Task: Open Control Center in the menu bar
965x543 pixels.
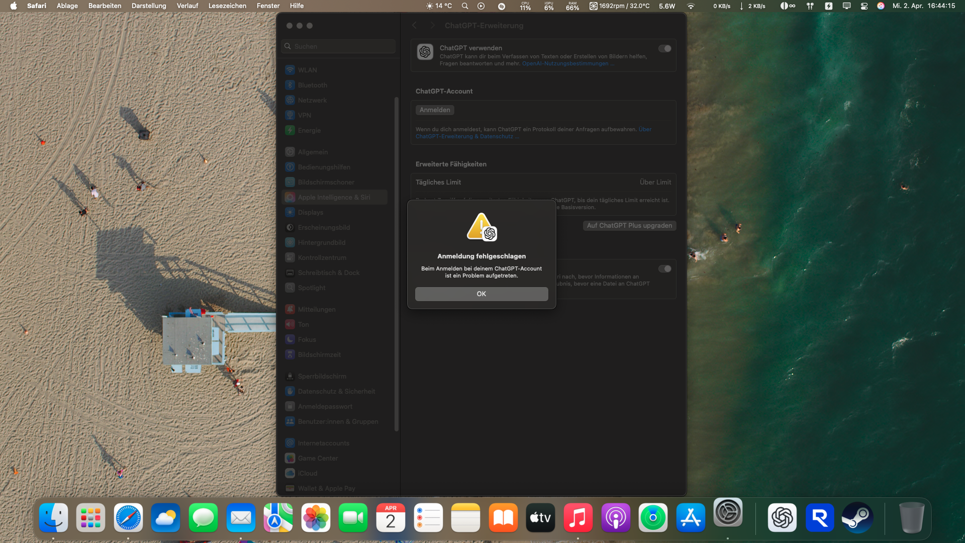Action: point(864,6)
